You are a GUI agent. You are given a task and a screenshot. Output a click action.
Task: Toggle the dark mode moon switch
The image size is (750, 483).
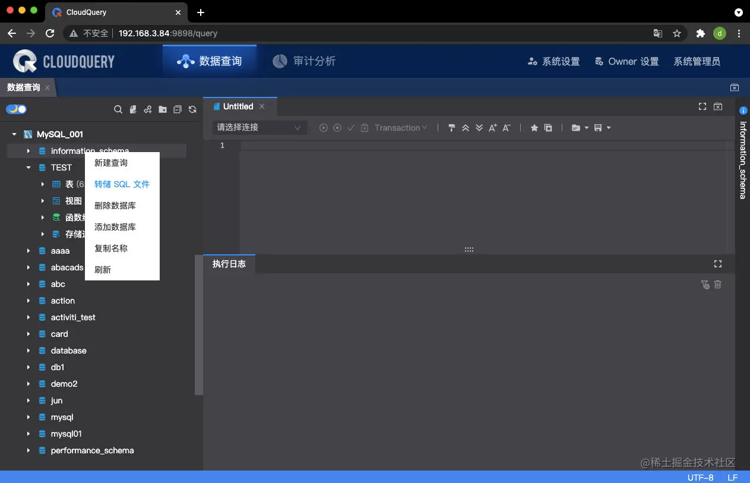(x=16, y=109)
